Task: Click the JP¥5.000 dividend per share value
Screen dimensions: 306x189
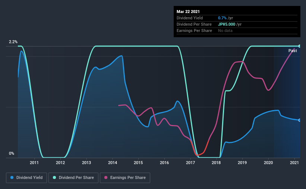Action: pyautogui.click(x=227, y=24)
